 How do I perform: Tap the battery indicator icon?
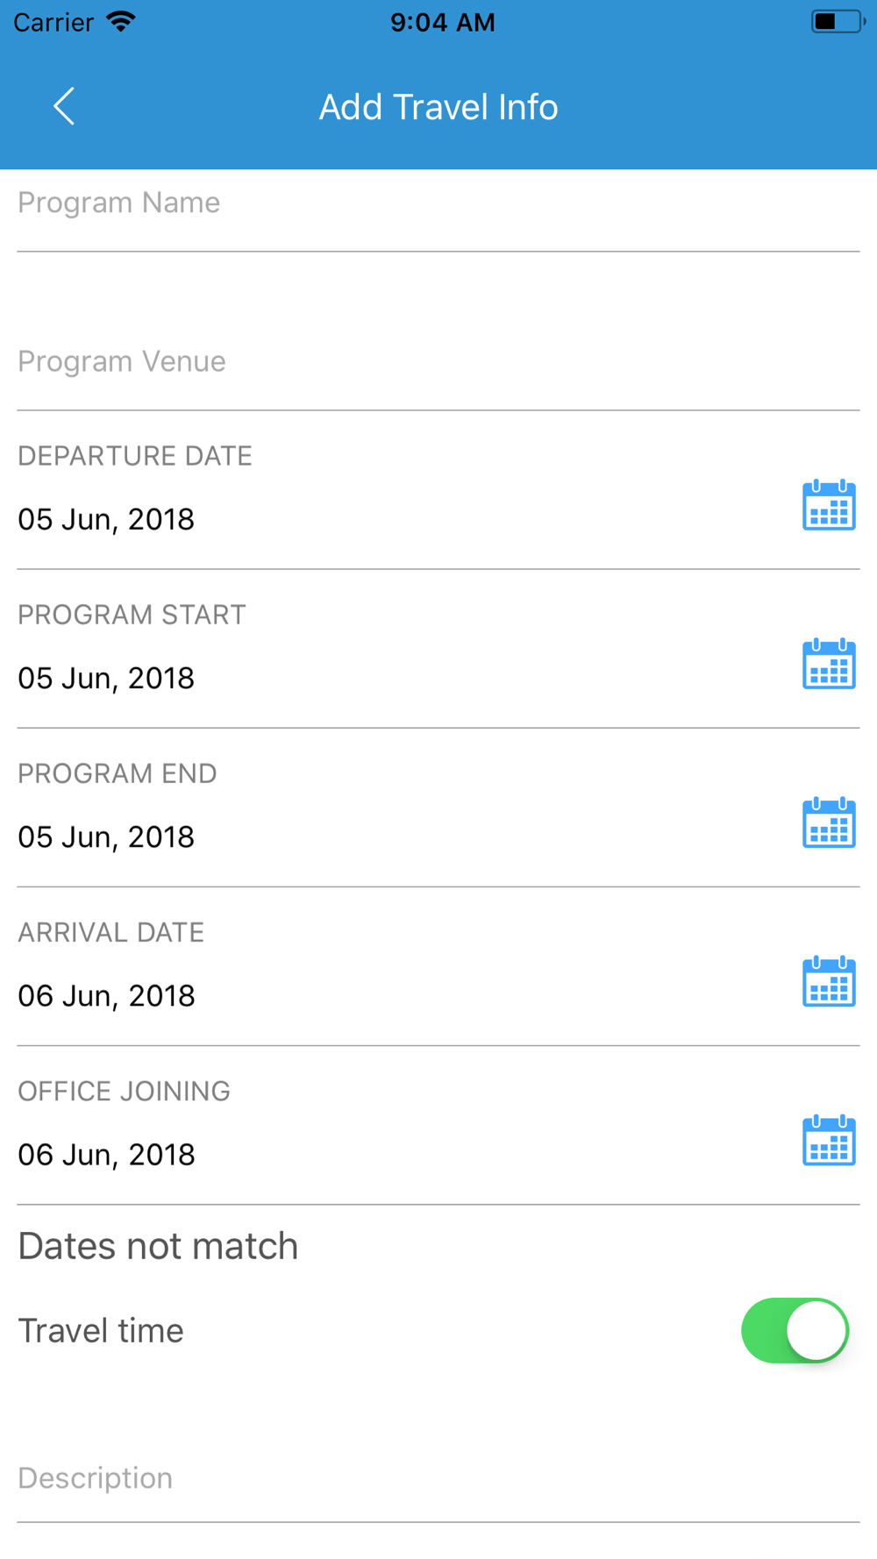(838, 22)
